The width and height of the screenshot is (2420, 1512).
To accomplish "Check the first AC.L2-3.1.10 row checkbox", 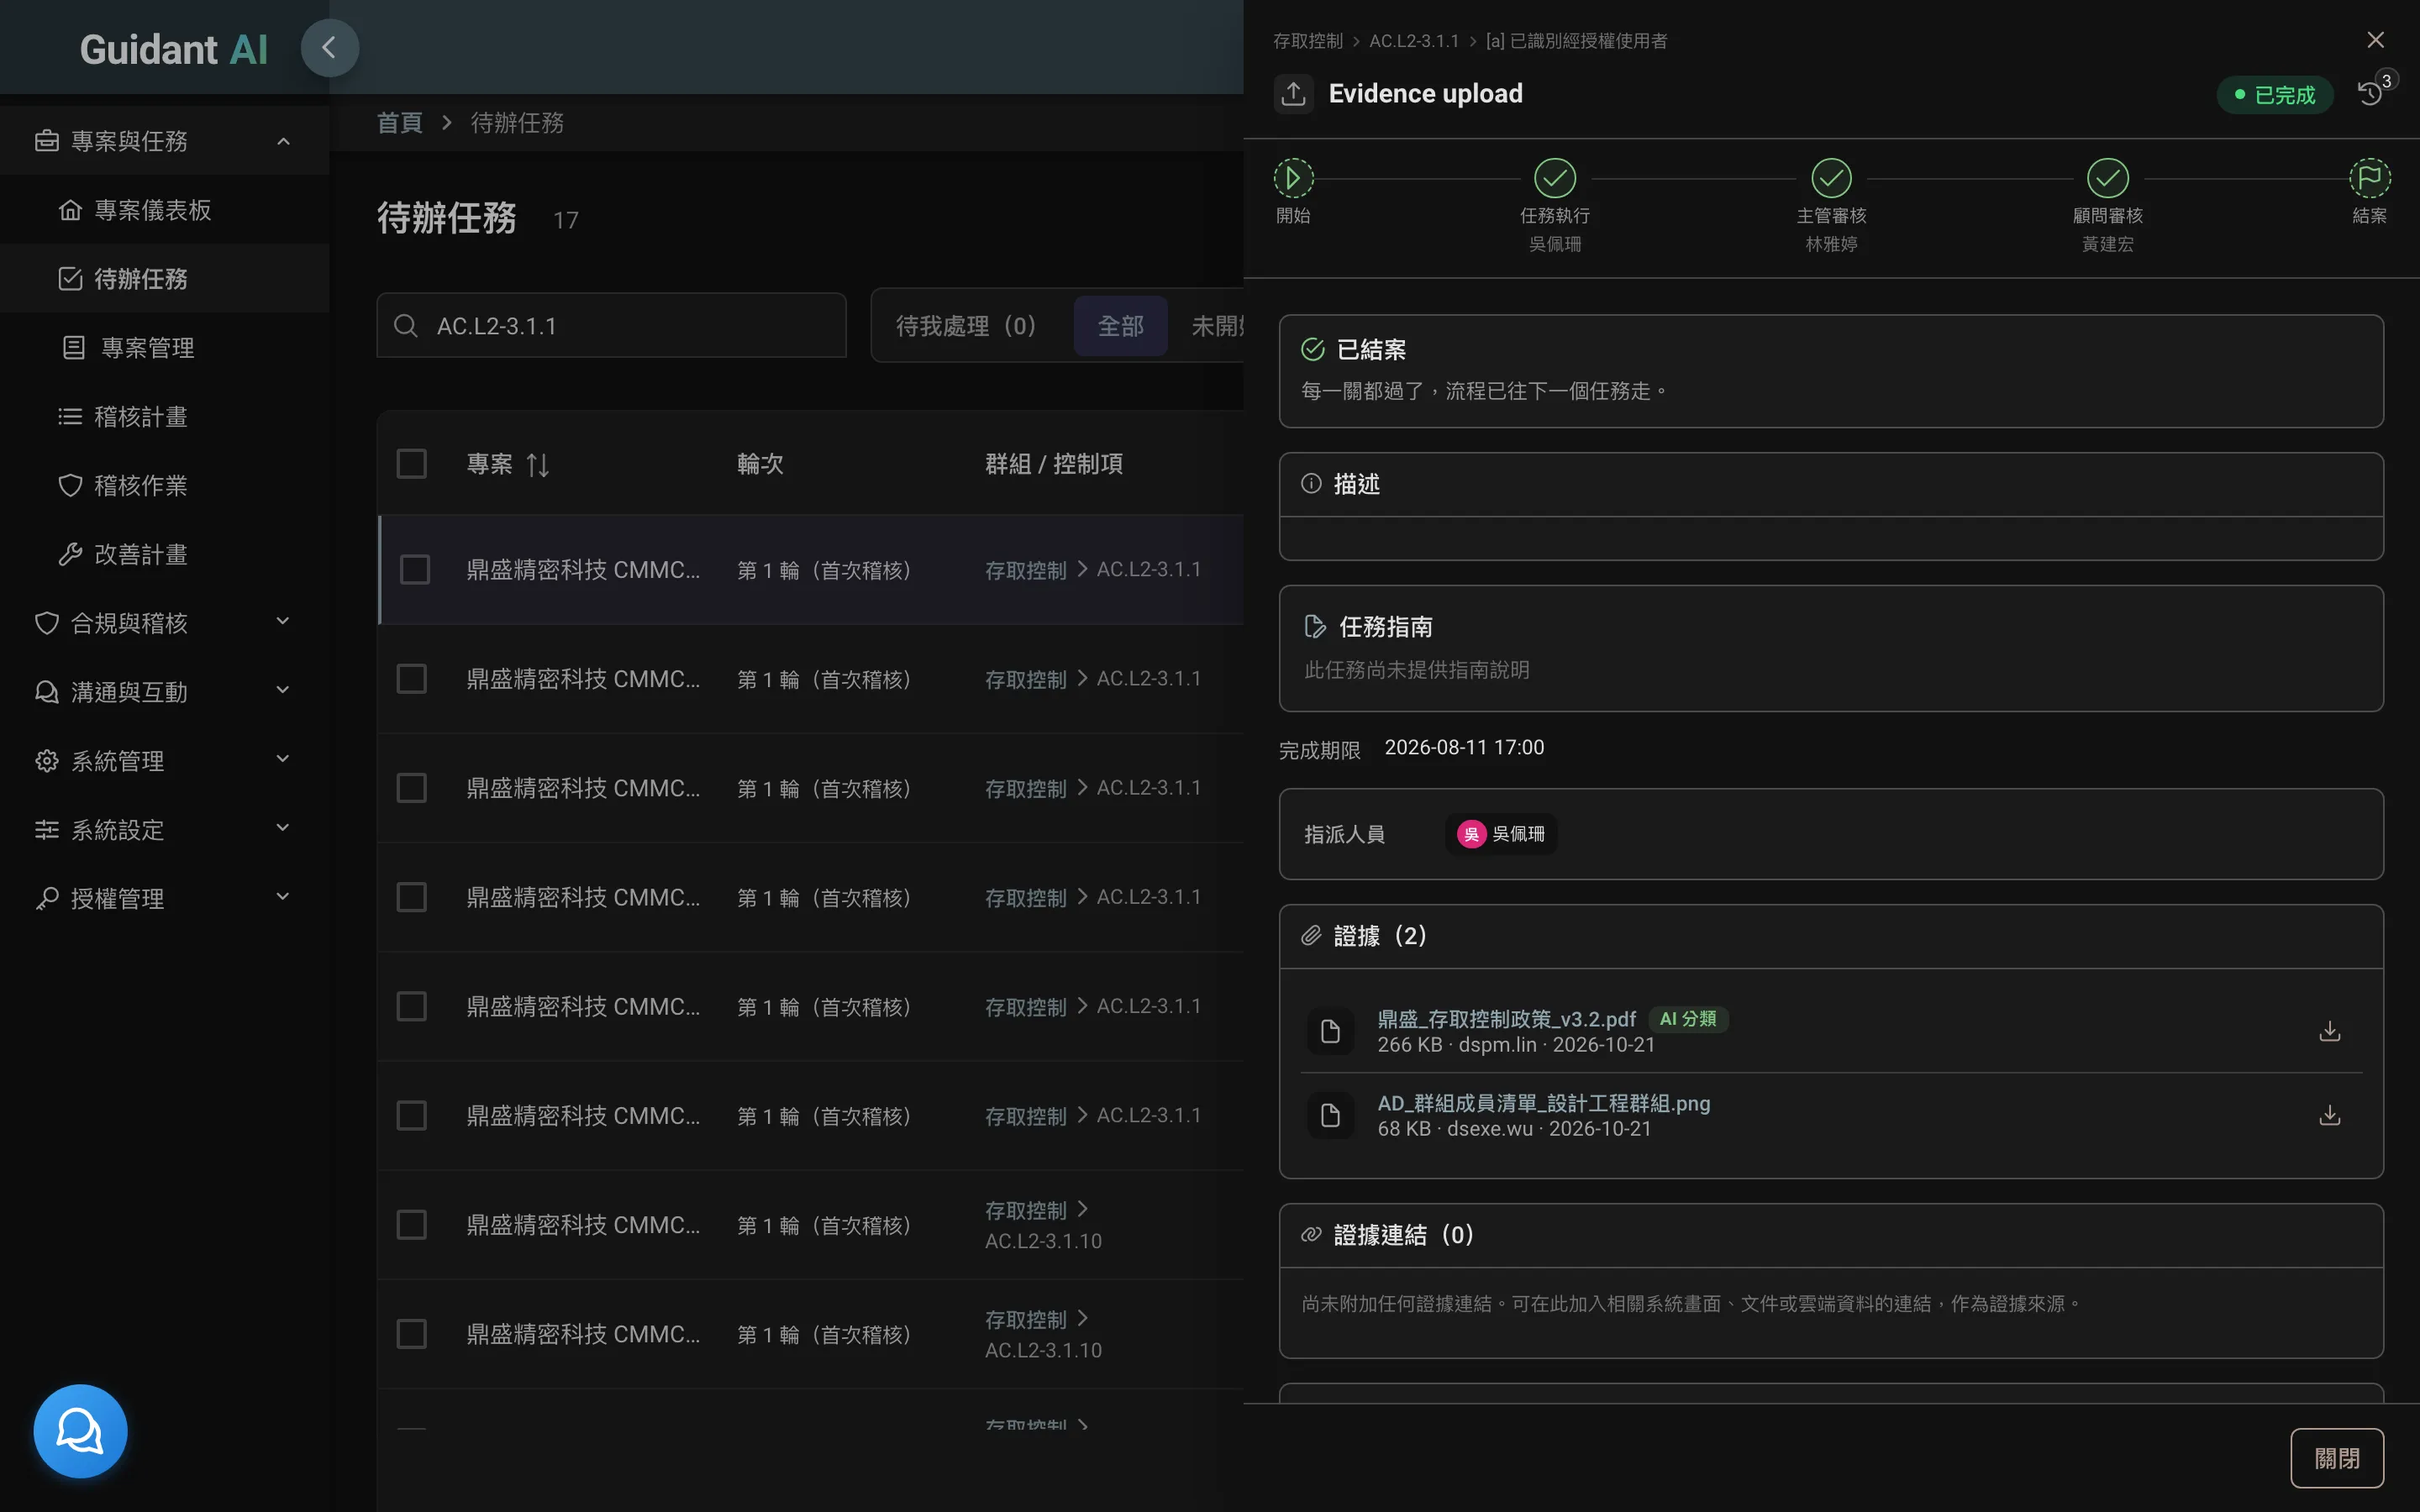I will (x=412, y=1225).
